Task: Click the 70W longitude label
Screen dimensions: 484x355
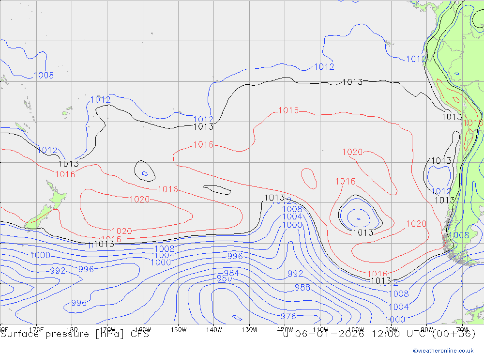Action: click(462, 330)
